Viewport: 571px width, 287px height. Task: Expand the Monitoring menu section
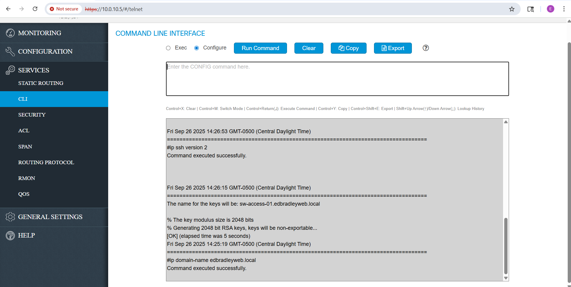(40, 33)
